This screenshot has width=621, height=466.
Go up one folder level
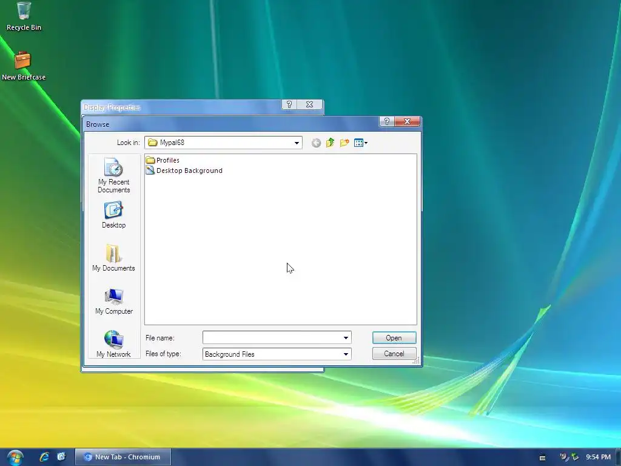pyautogui.click(x=330, y=143)
